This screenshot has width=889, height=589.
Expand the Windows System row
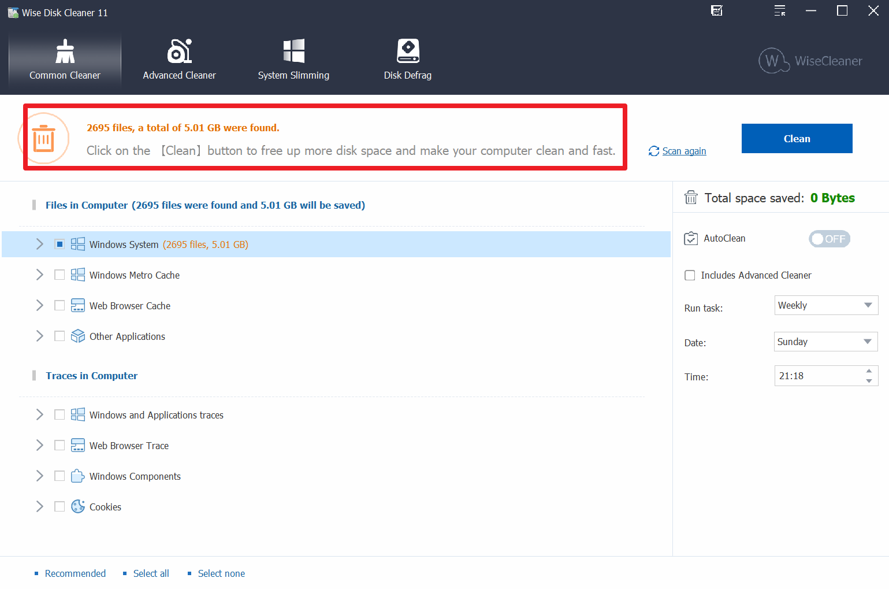tap(39, 244)
